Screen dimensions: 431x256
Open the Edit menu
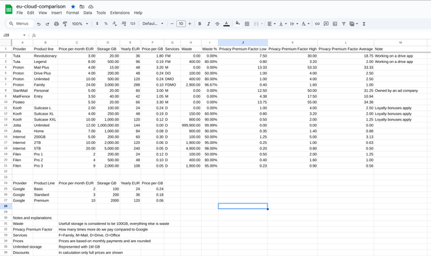click(30, 13)
